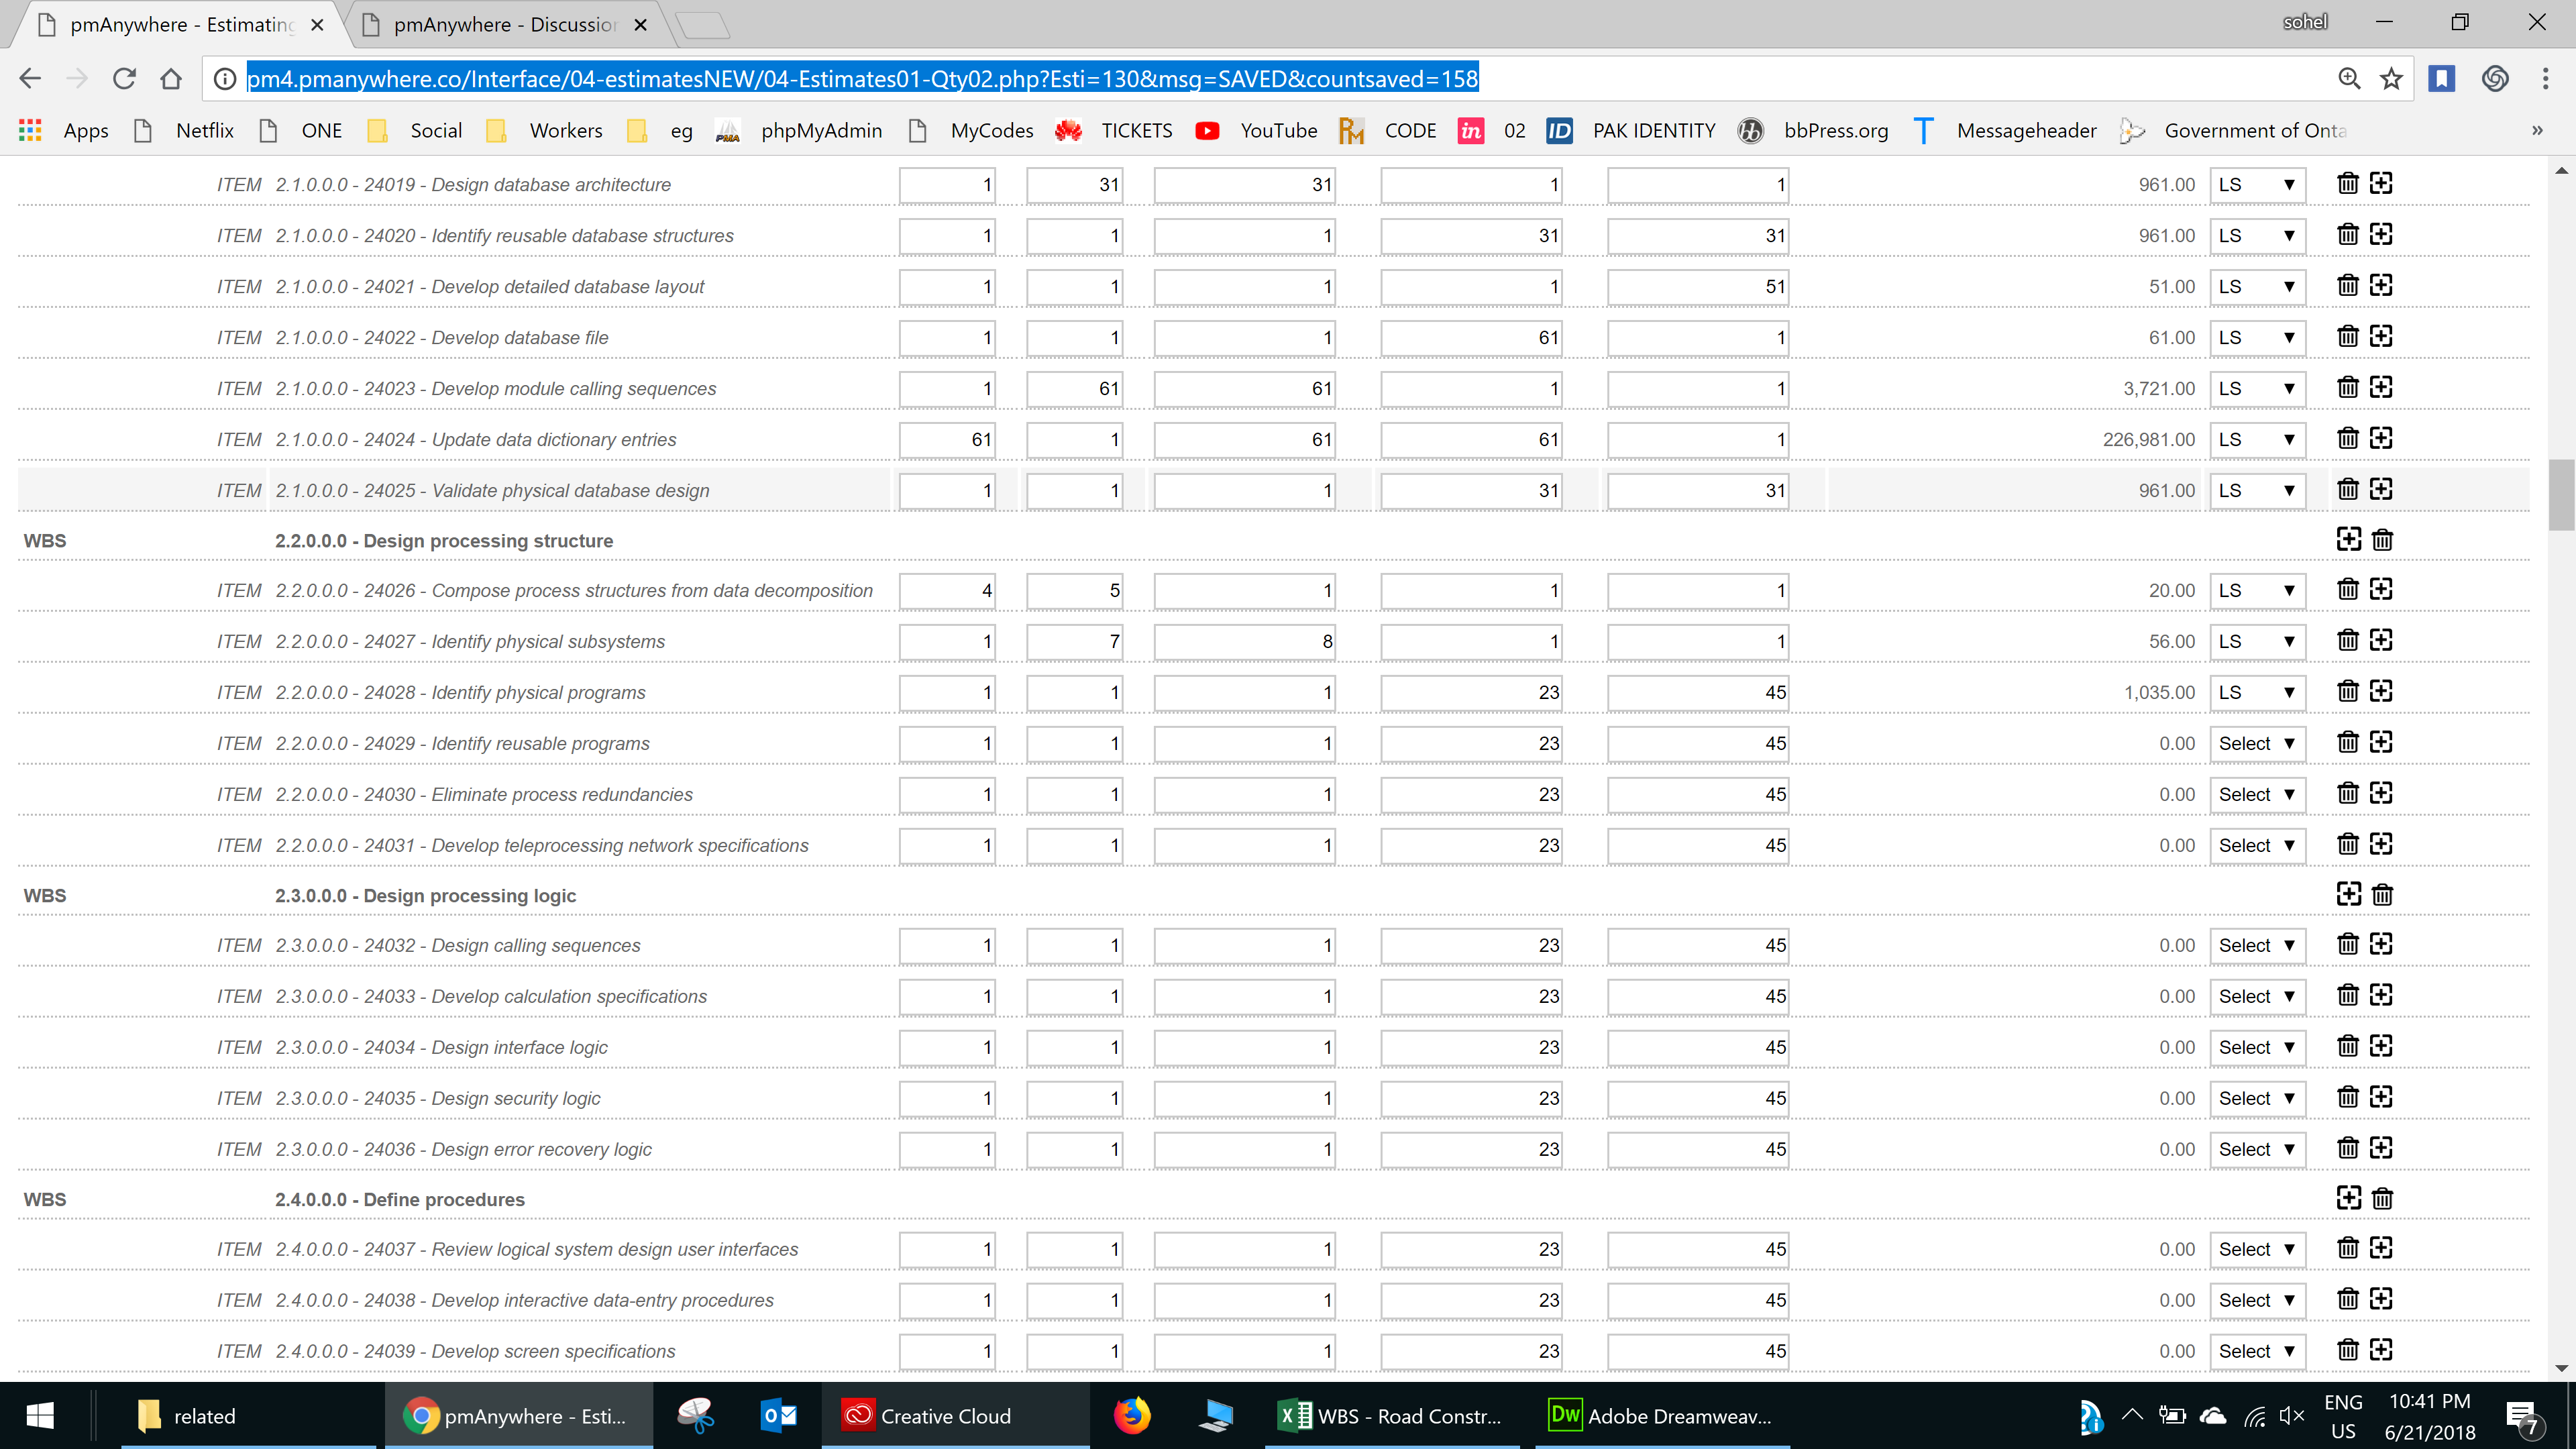This screenshot has width=2576, height=1449.
Task: Delete WBS 2.3.0.0 Design processing logic
Action: [x=2382, y=895]
